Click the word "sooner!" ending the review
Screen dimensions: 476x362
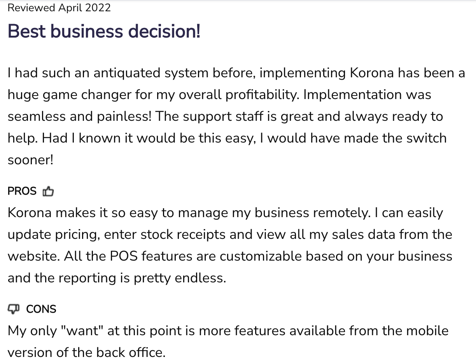click(30, 160)
